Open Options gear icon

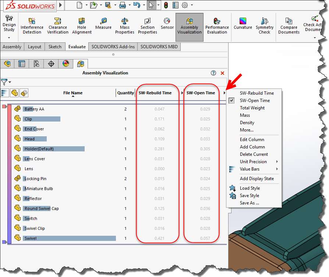tap(185, 5)
